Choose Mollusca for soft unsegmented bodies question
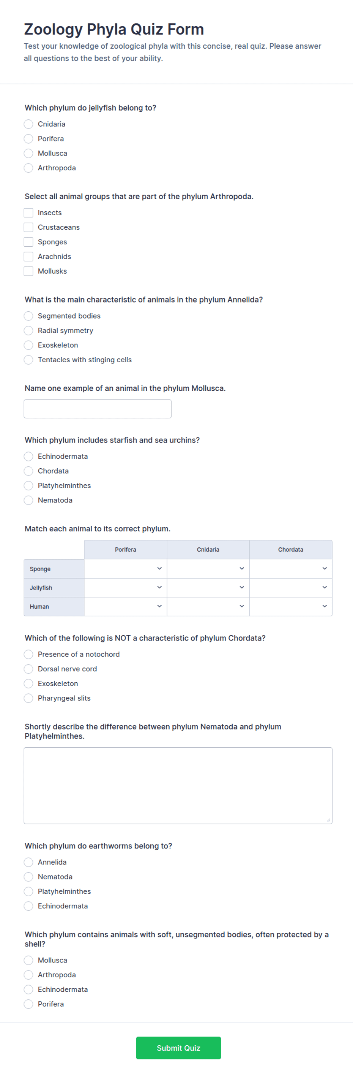 tap(28, 961)
